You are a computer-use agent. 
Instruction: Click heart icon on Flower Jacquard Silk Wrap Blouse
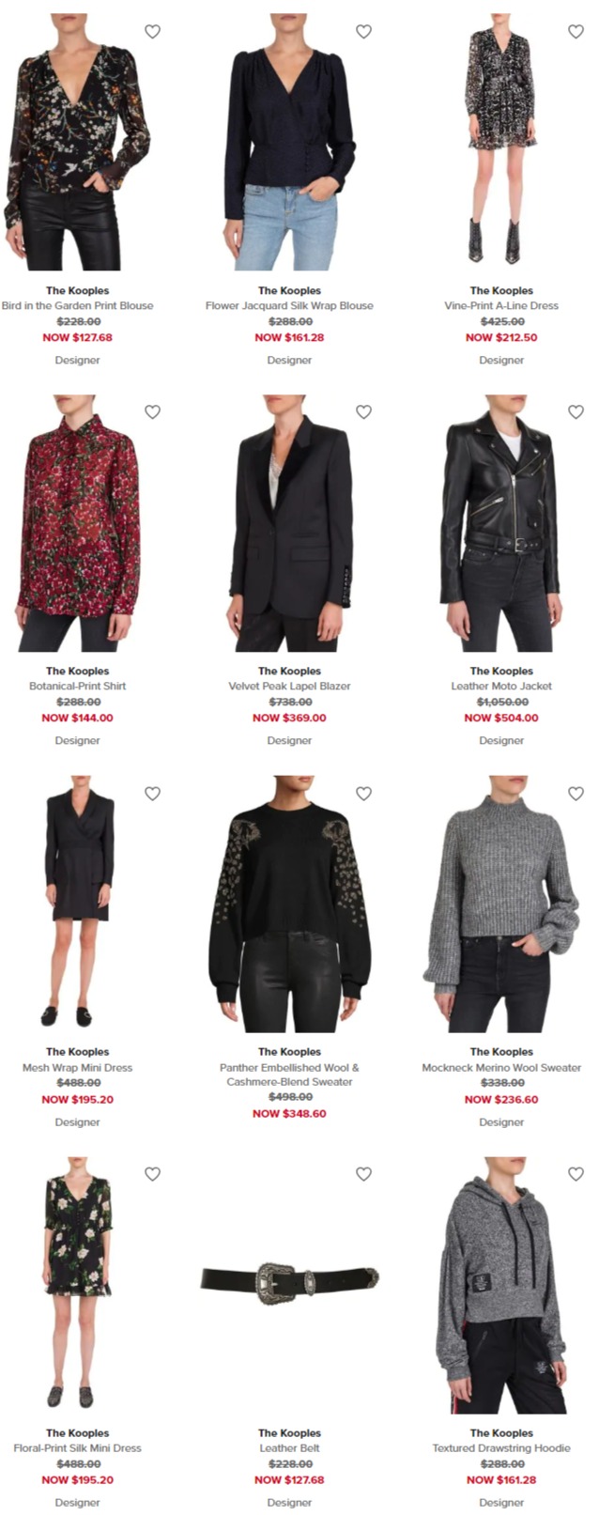coord(363,31)
